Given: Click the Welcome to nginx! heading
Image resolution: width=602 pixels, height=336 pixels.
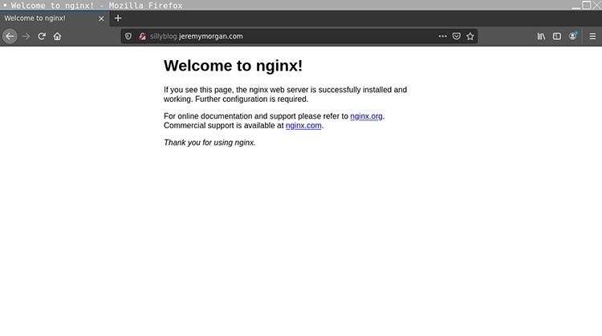Looking at the screenshot, I should [233, 66].
